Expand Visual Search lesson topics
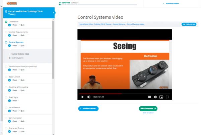 pyautogui.click(x=9, y=111)
